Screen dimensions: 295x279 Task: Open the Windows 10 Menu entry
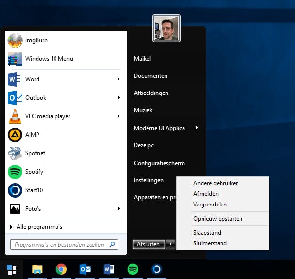point(49,59)
